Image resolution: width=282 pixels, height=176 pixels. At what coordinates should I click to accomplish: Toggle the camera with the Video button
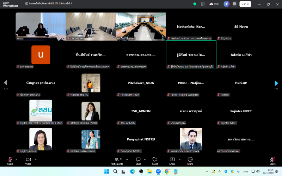(x=28, y=160)
